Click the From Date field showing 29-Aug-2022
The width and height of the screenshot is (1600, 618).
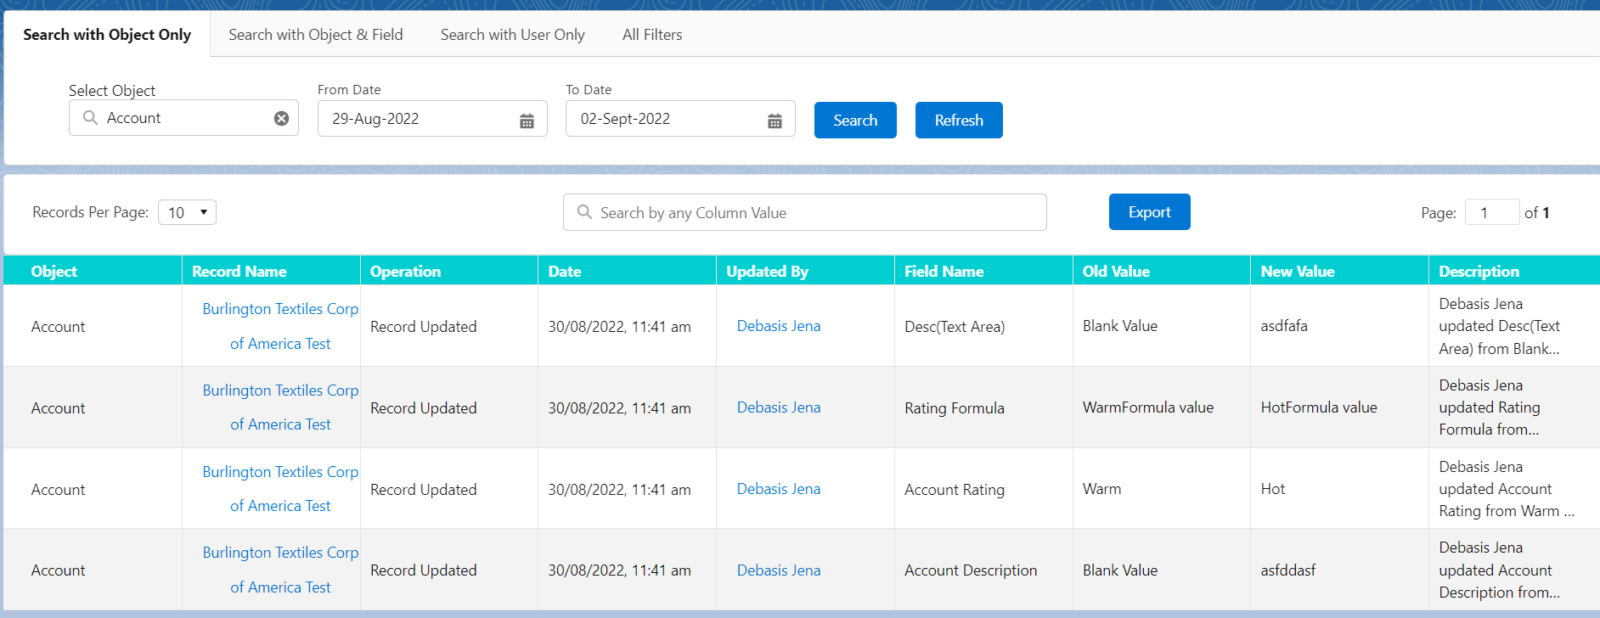(416, 119)
